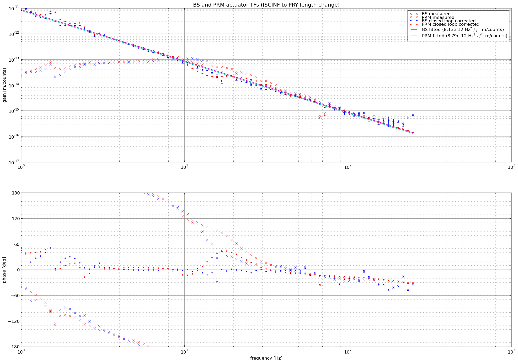Image resolution: width=518 pixels, height=363 pixels.
Task: Click the 10^3 tick label under phase plot
Action: (x=511, y=351)
